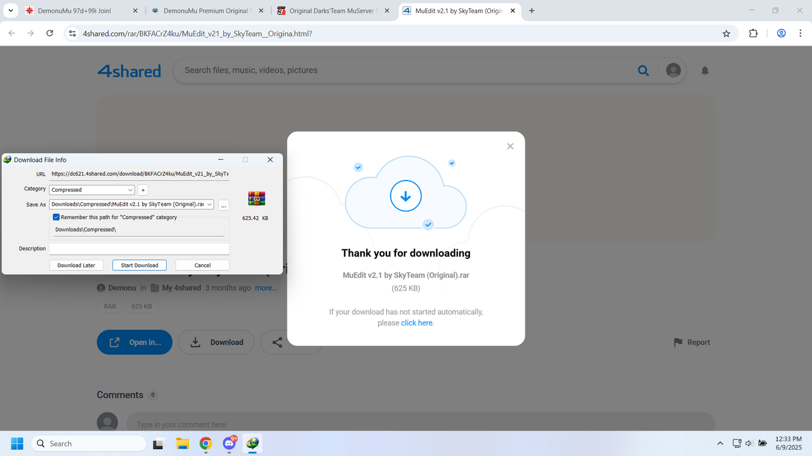
Task: View site information icon in address bar
Action: (x=72, y=34)
